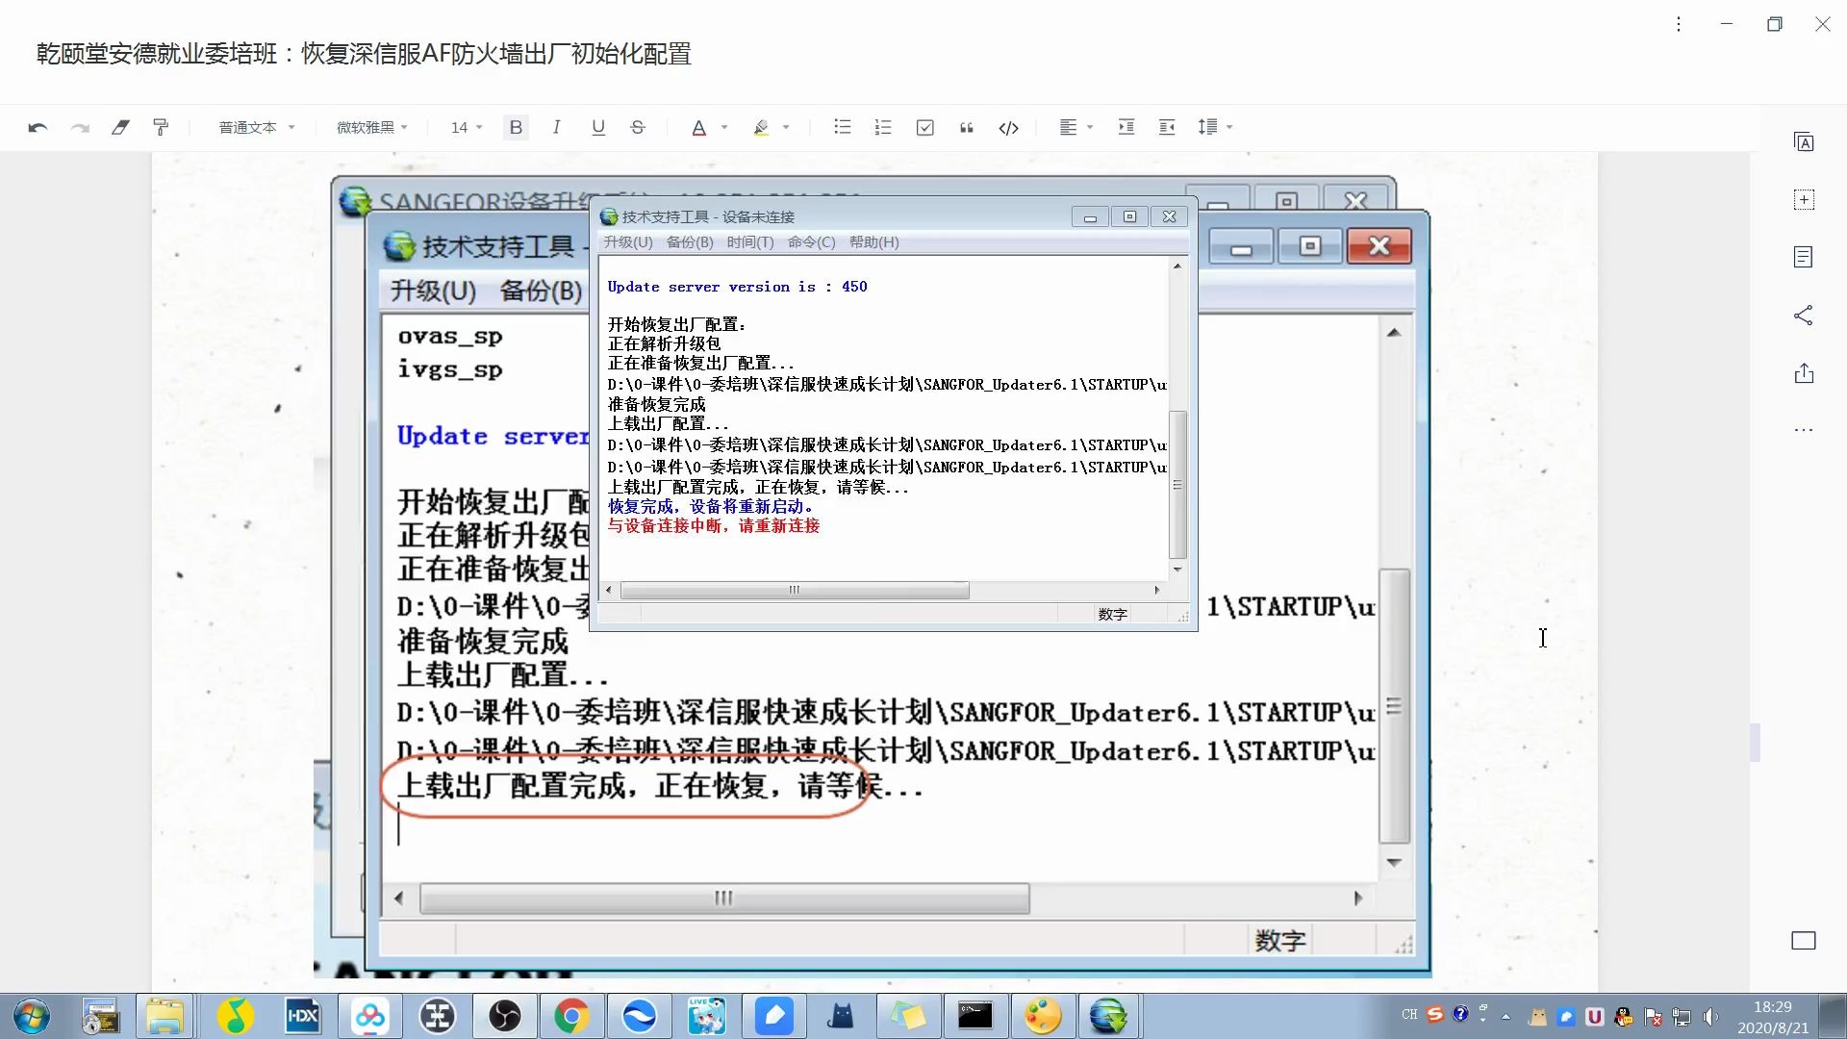Open the font family dropdown 微软雅黑

pyautogui.click(x=371, y=127)
